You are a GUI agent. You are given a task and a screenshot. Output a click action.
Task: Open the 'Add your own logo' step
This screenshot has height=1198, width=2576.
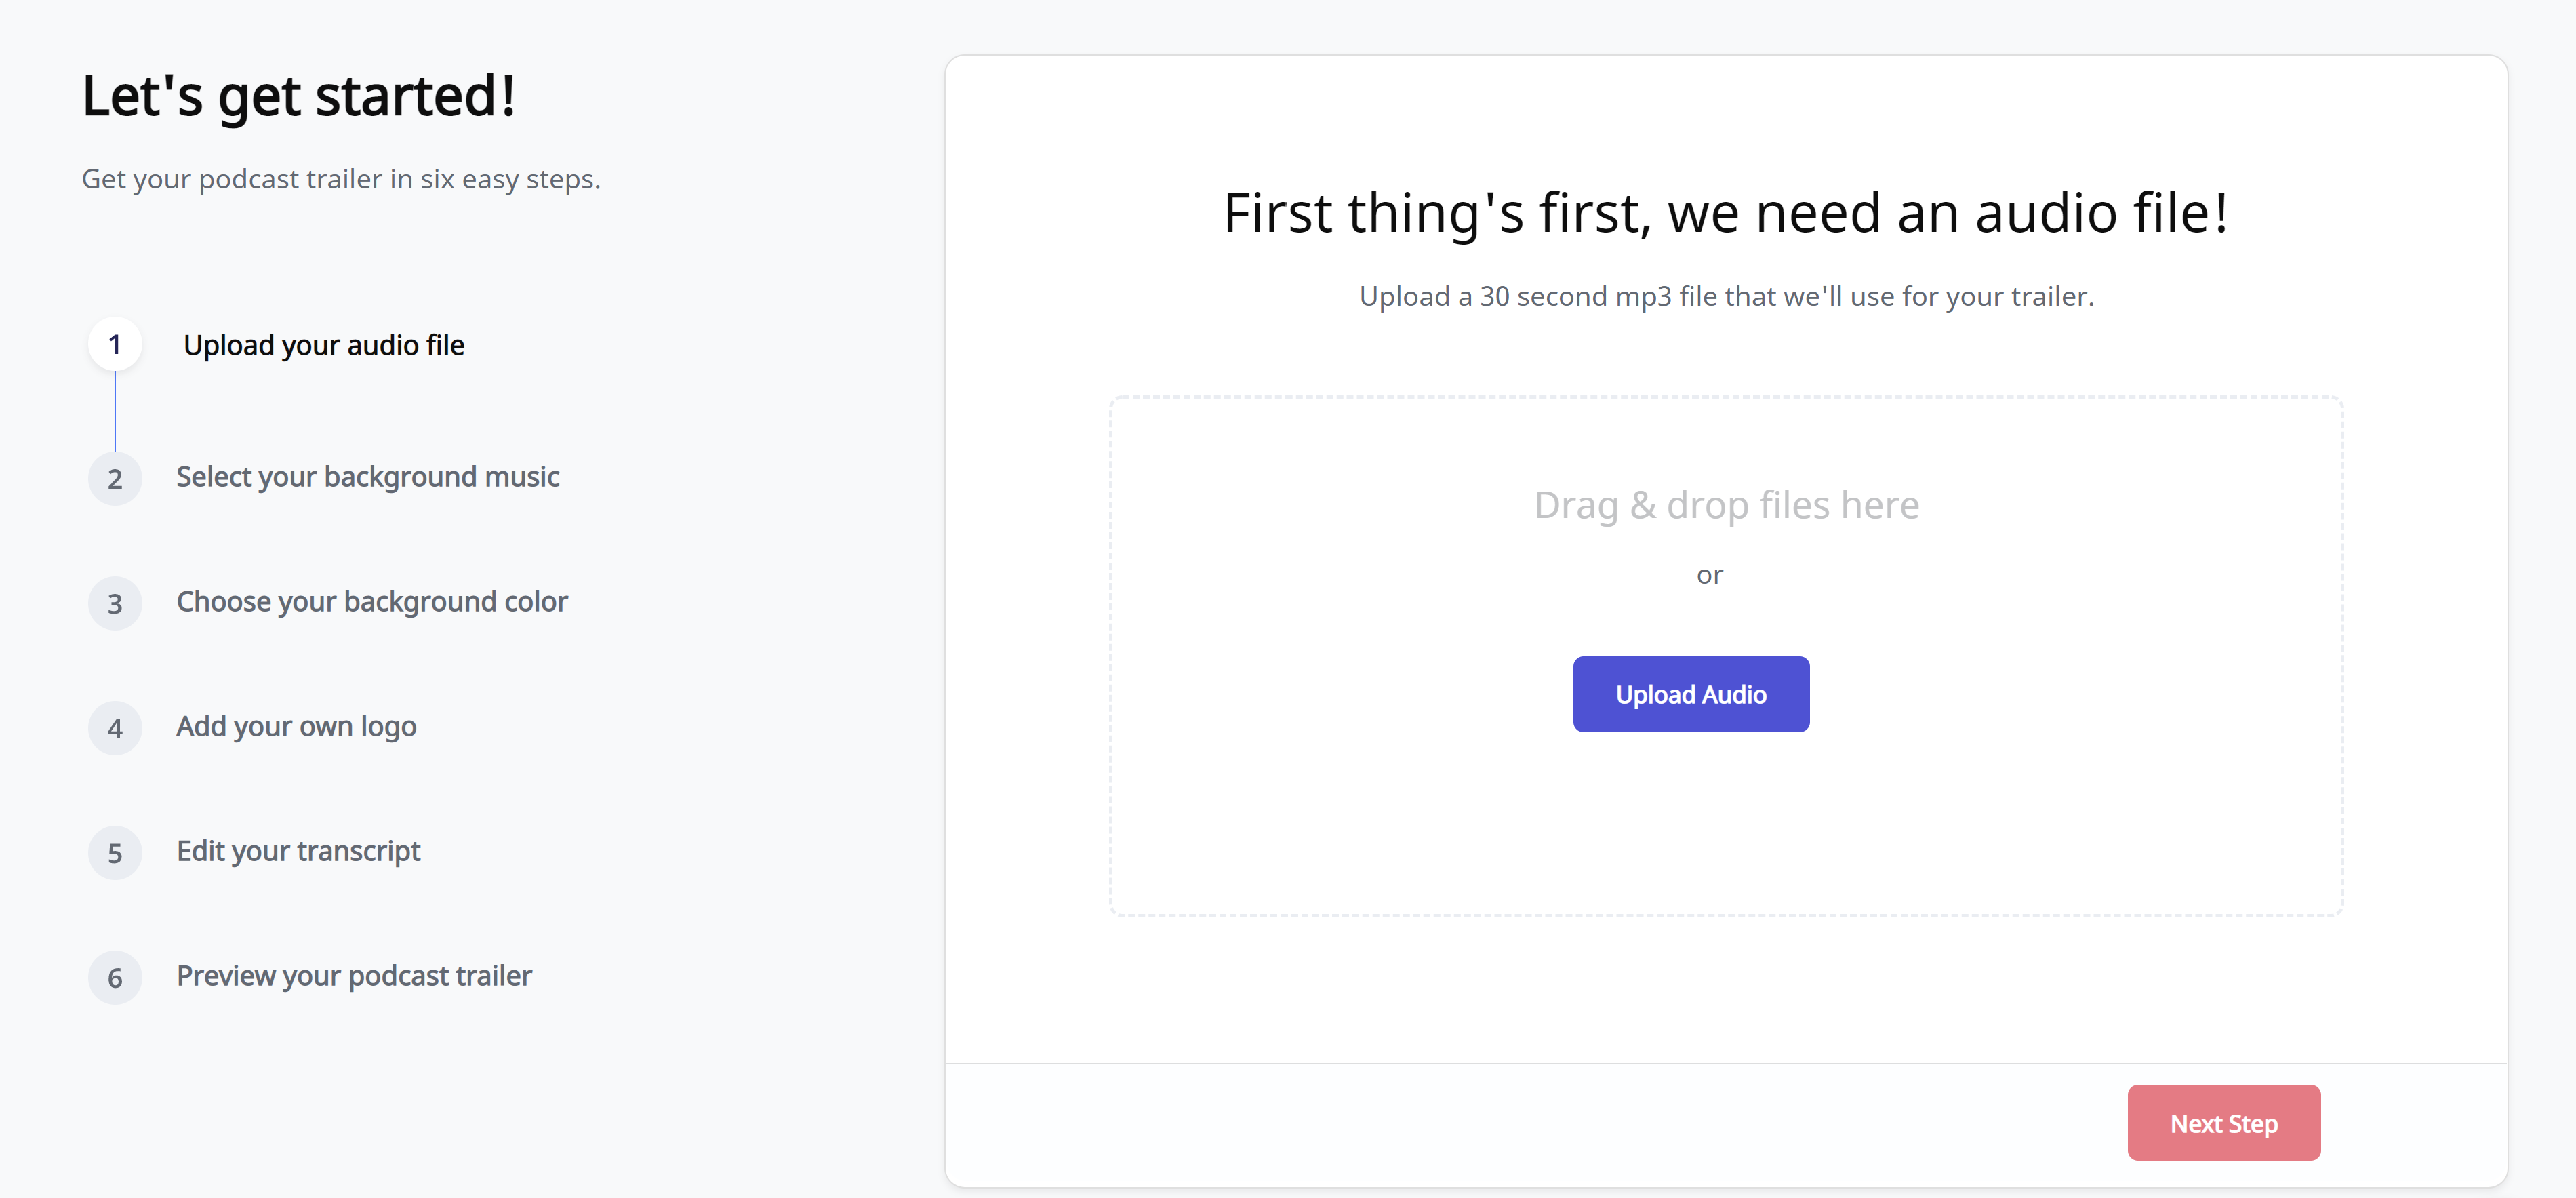296,726
